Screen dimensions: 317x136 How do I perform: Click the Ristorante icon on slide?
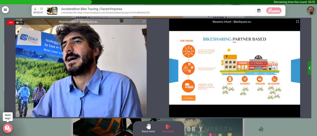coord(245,79)
